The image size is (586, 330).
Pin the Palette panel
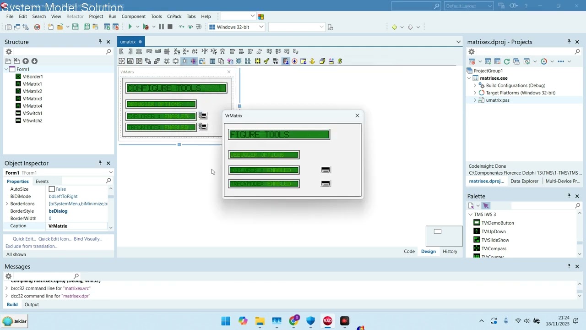point(569,196)
